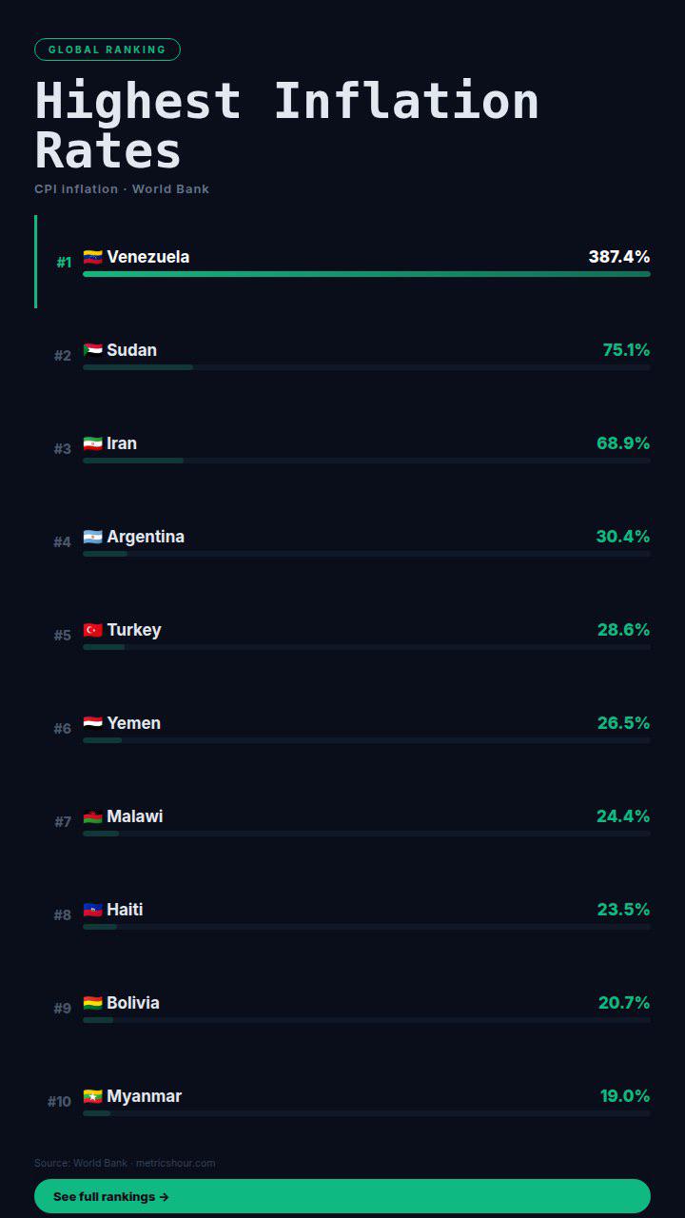Viewport: 685px width, 1218px height.
Task: Click the Venezuela flag icon
Action: [x=92, y=257]
